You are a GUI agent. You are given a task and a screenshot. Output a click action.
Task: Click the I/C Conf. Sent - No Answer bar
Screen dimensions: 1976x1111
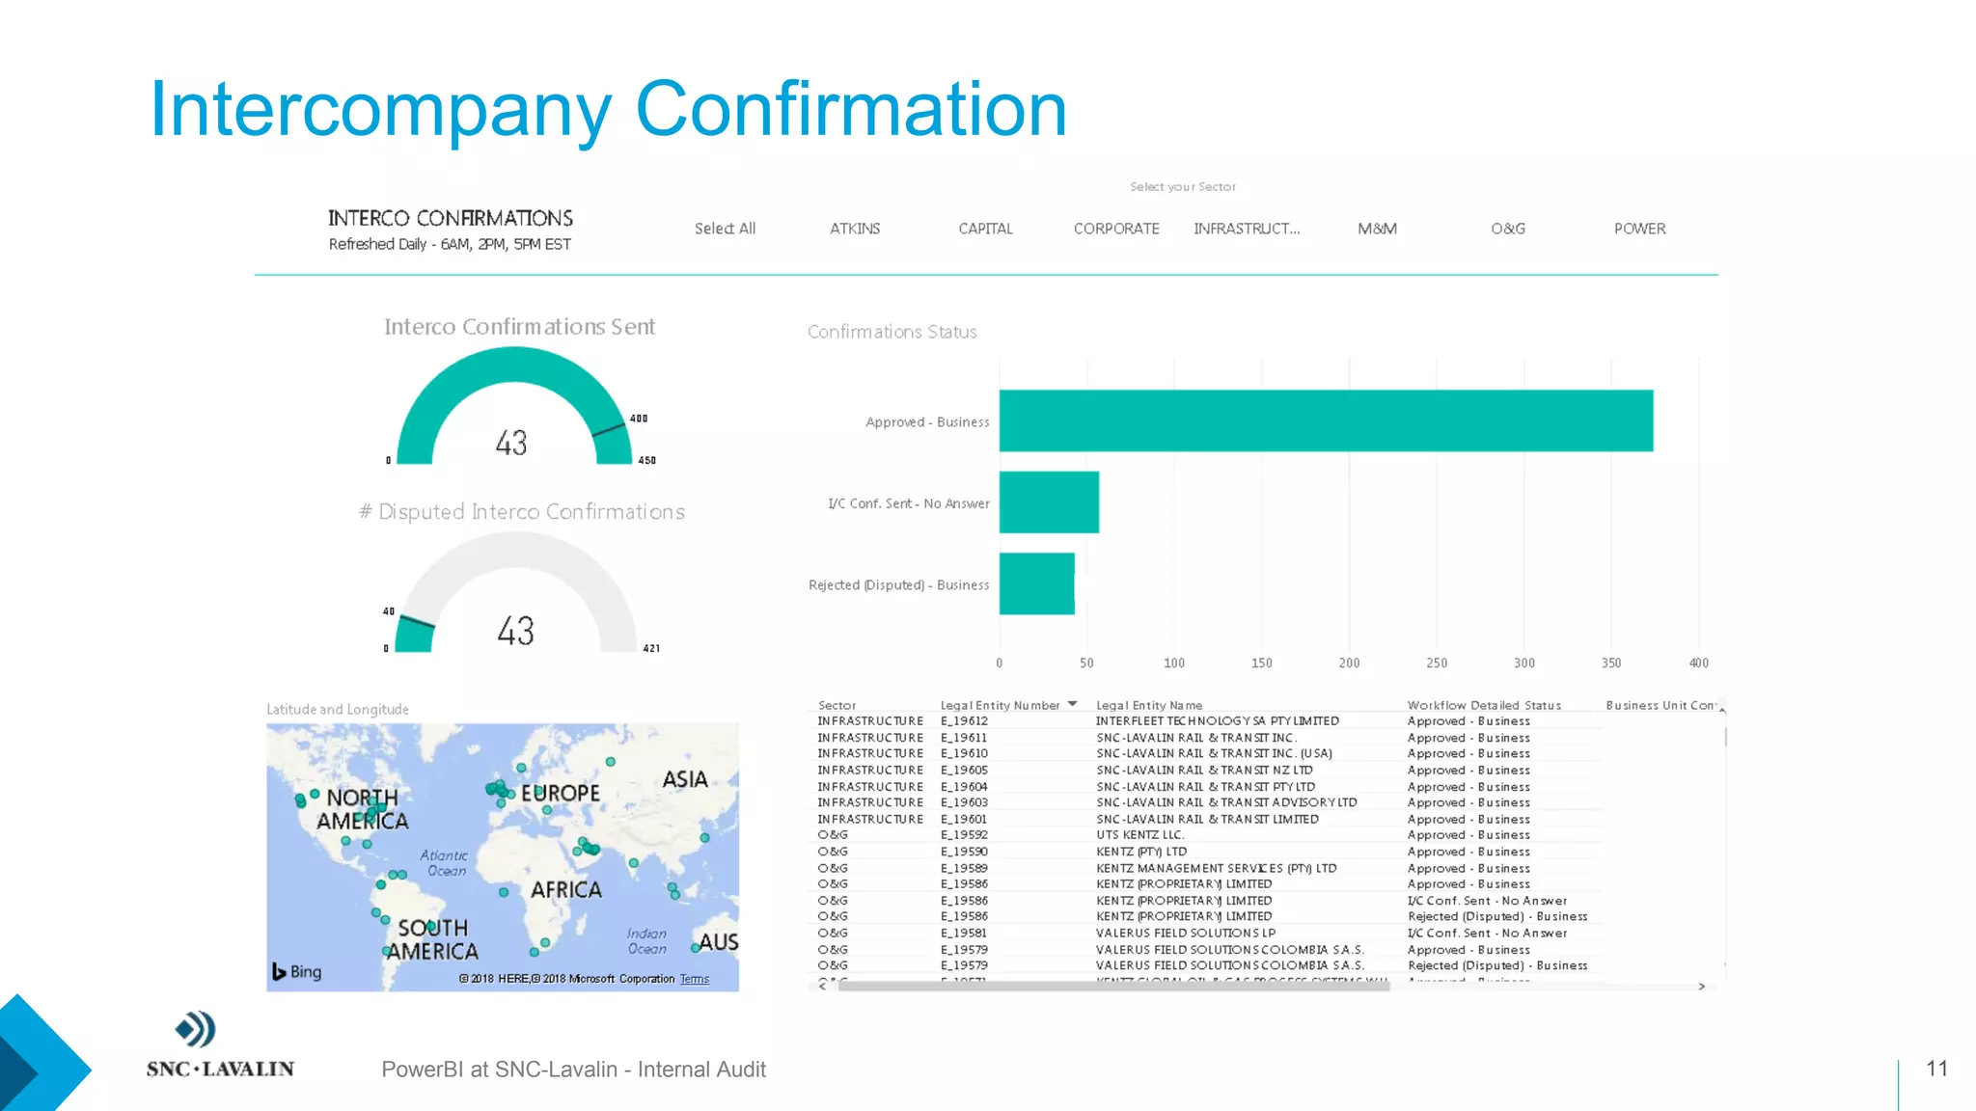[x=1049, y=502]
